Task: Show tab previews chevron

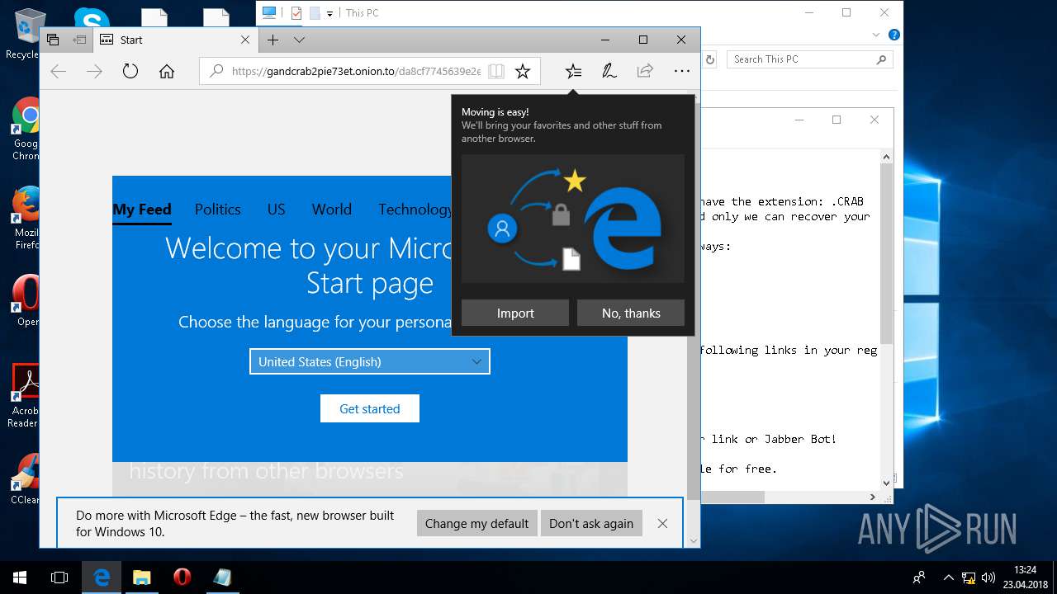Action: (x=299, y=40)
